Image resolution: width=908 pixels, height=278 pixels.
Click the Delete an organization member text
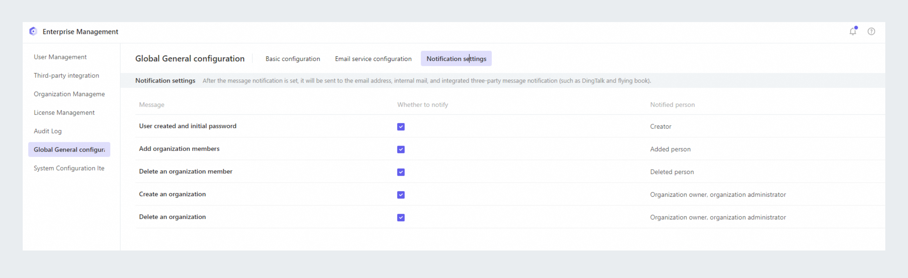point(185,171)
